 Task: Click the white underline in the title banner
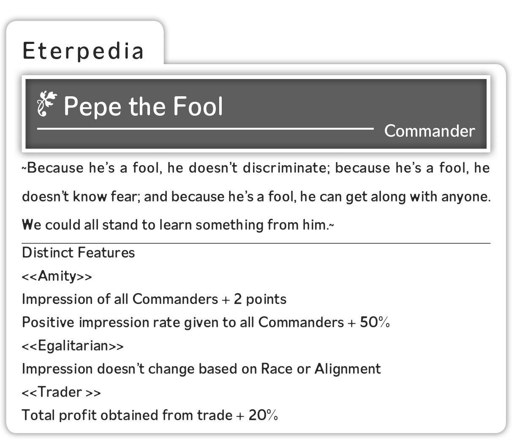(x=205, y=128)
